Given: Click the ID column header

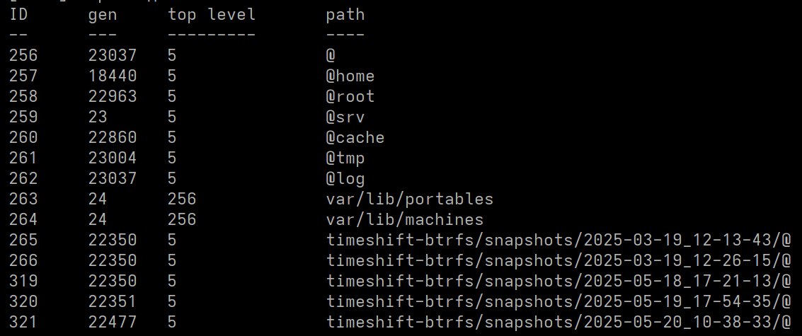Looking at the screenshot, I should tap(18, 14).
